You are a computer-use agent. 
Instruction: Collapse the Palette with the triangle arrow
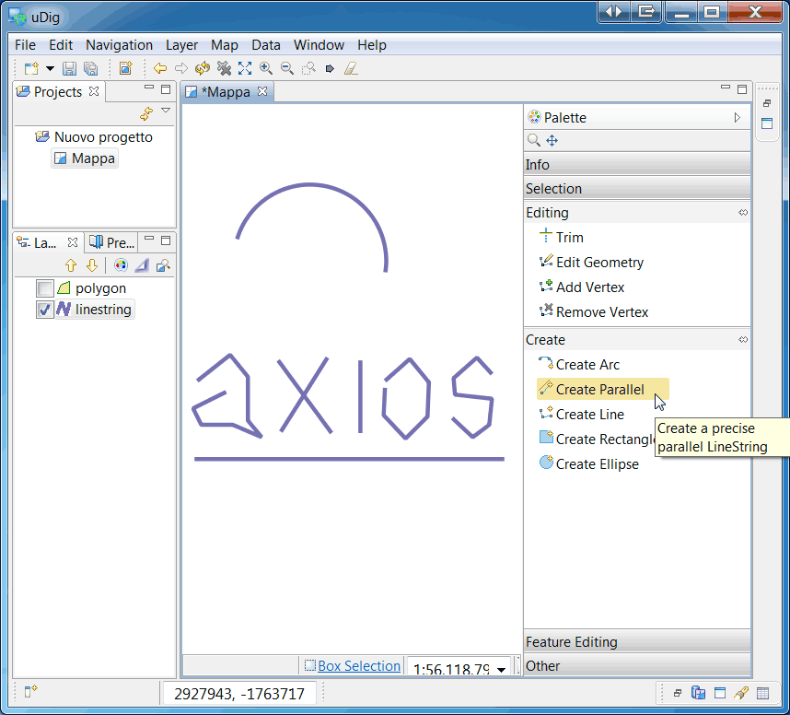click(738, 118)
